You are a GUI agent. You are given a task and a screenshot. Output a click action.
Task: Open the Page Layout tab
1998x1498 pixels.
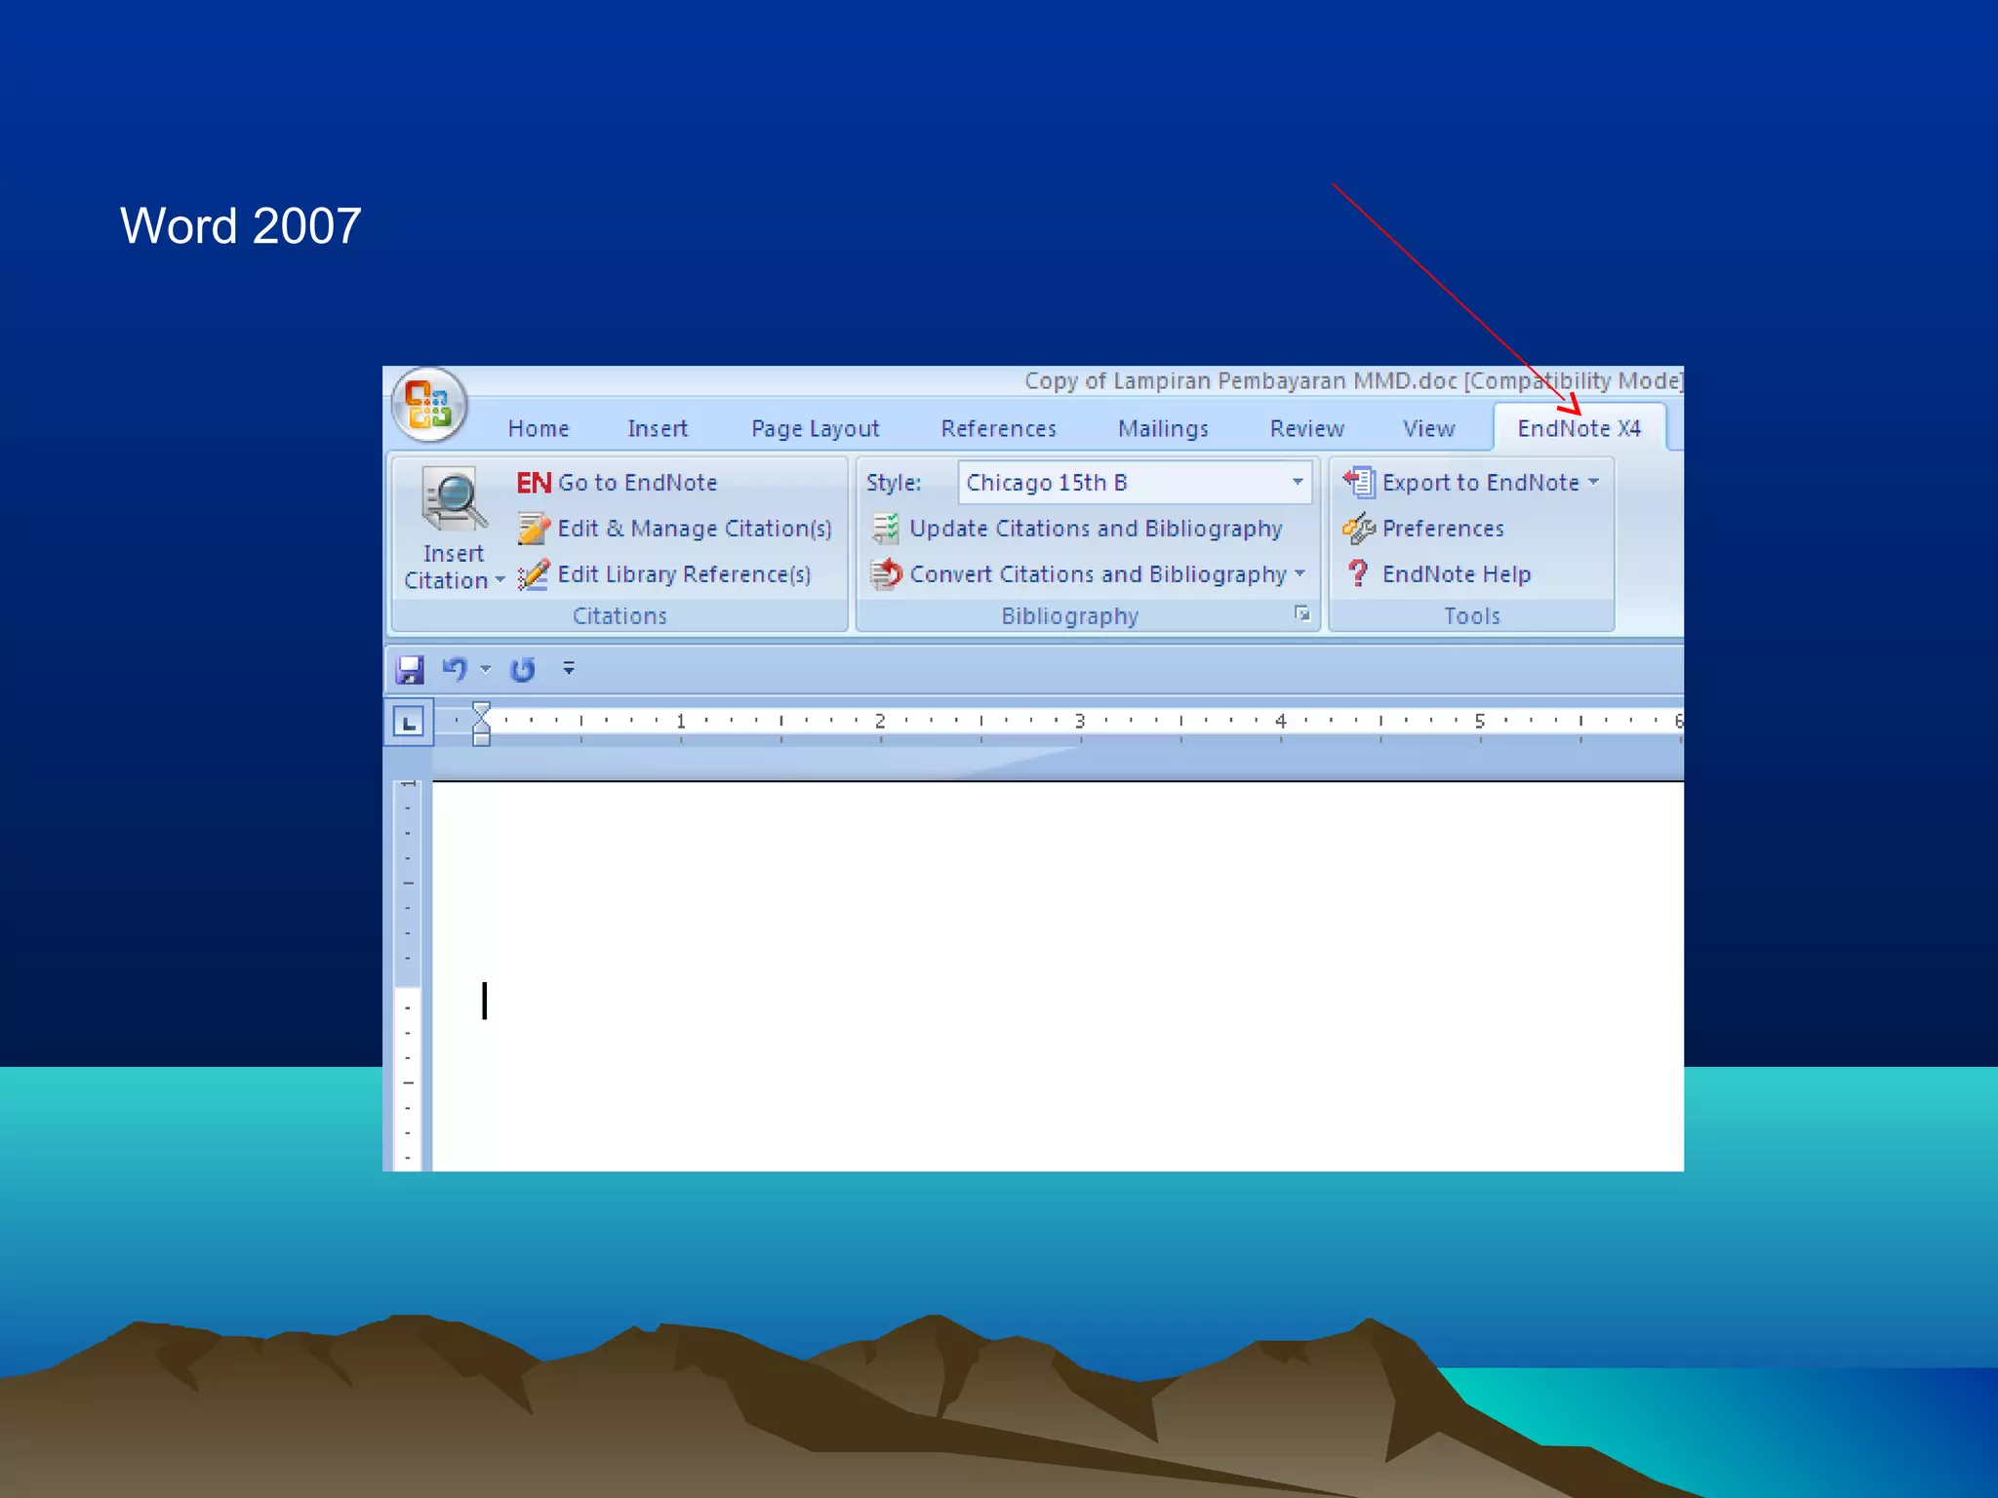[x=816, y=429]
